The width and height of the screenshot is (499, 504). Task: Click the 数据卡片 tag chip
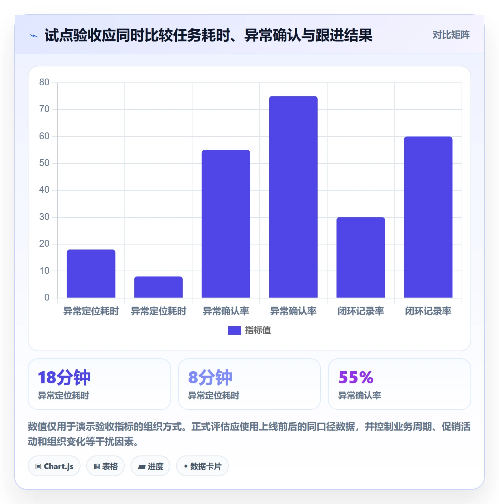click(x=202, y=466)
